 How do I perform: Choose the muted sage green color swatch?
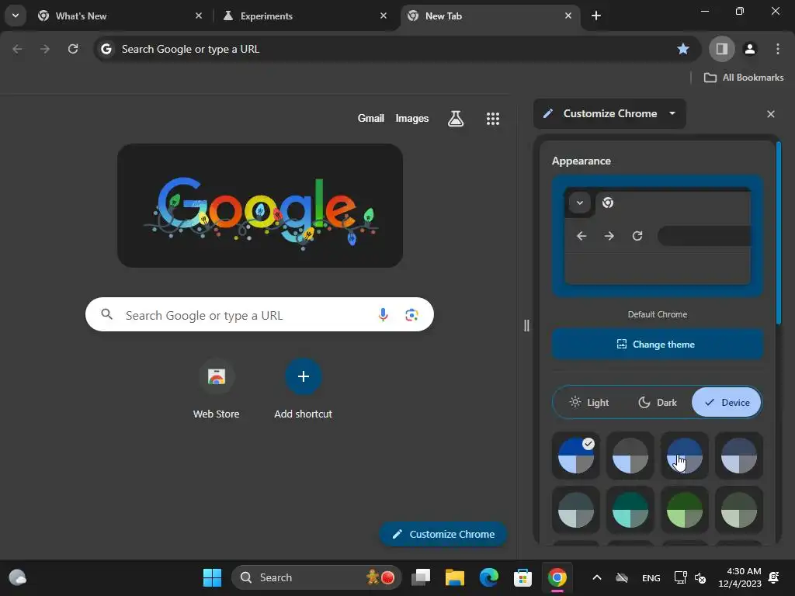coord(739,510)
